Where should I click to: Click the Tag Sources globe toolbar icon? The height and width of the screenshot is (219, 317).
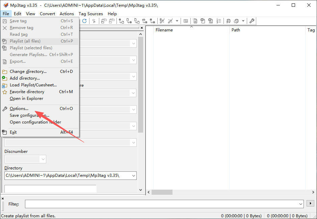[229, 21]
